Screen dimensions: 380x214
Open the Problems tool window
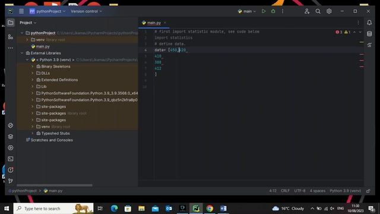(11, 170)
